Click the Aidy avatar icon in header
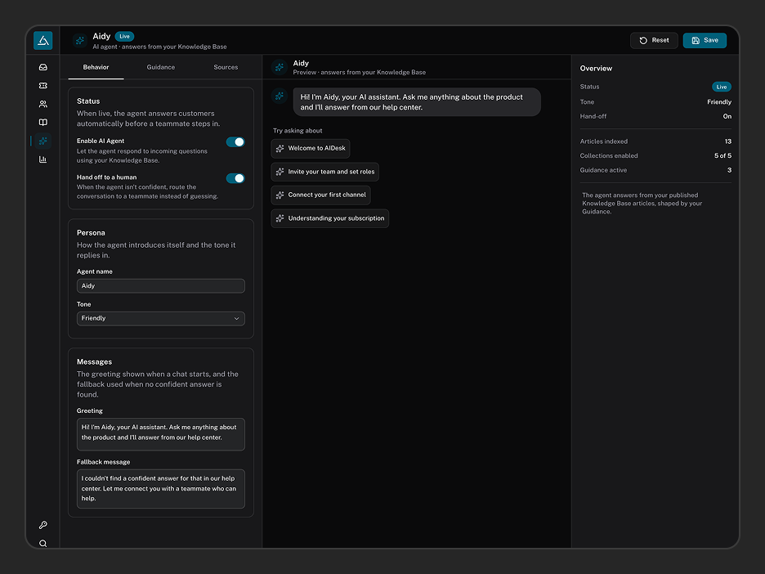 pyautogui.click(x=79, y=41)
